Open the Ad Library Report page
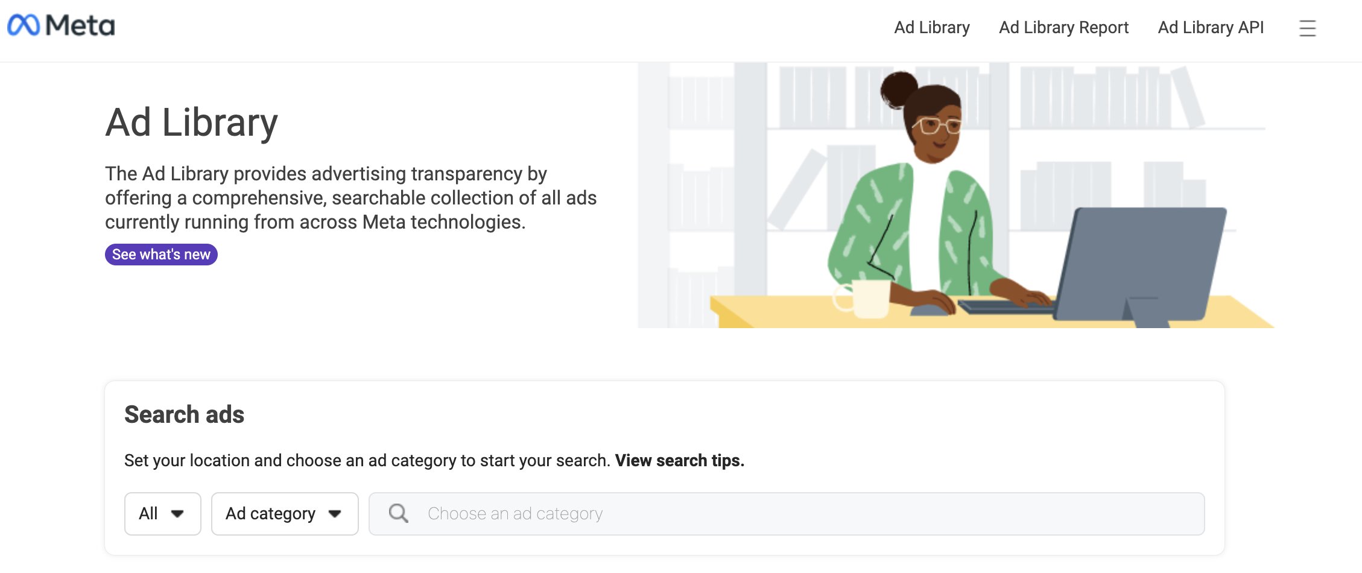1362x573 pixels. coord(1063,28)
